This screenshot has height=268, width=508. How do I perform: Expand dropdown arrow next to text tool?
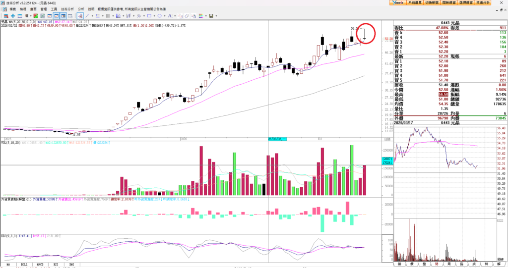175,16
